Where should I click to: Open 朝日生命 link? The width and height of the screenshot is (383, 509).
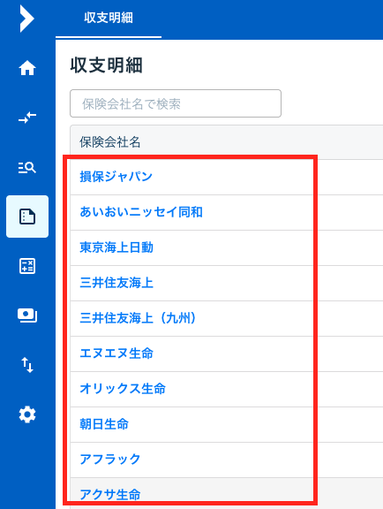click(x=104, y=424)
